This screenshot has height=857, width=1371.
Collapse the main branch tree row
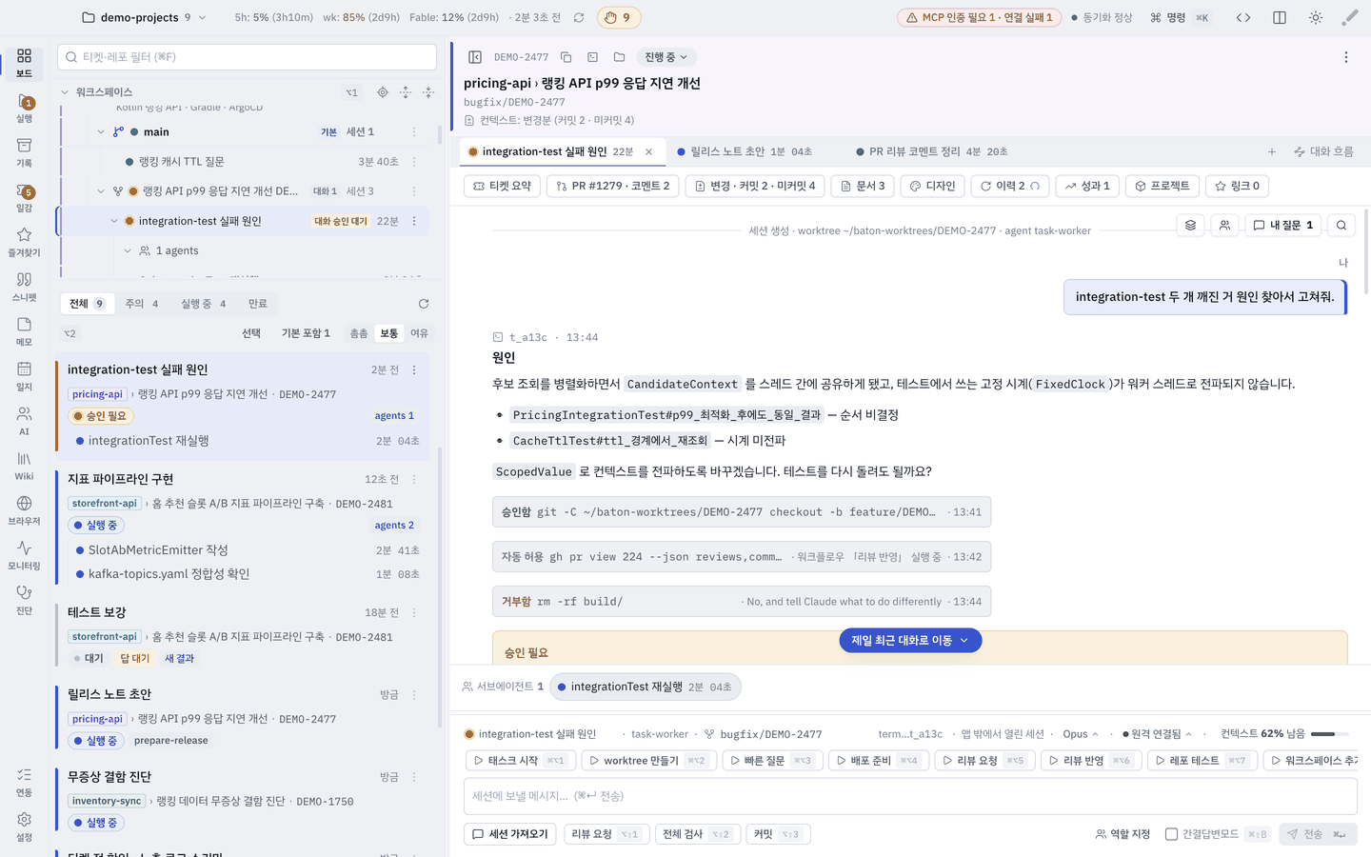(101, 132)
